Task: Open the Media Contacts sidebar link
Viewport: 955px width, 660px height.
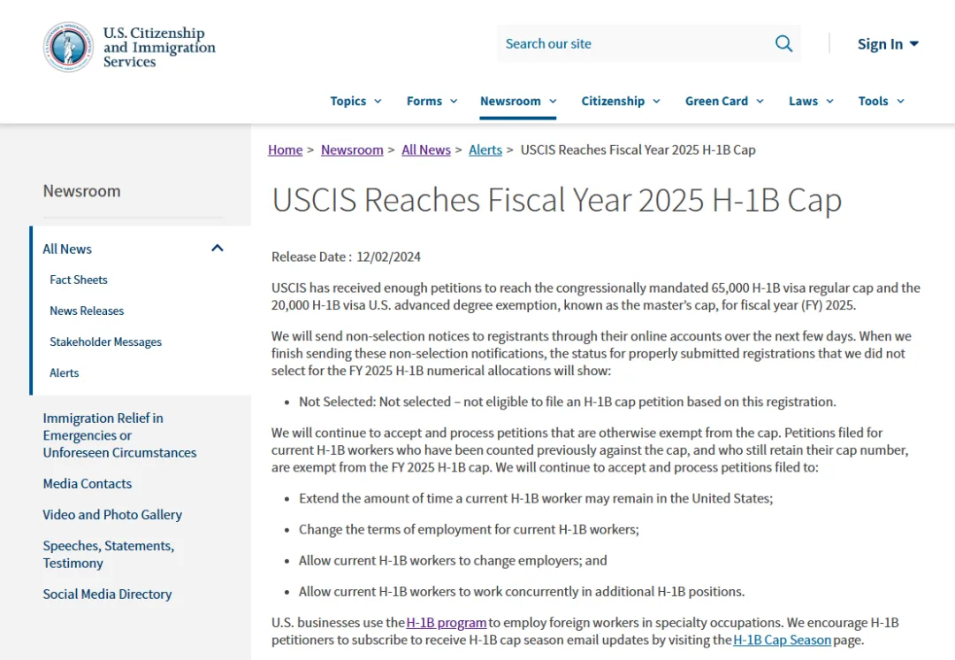Action: click(87, 484)
